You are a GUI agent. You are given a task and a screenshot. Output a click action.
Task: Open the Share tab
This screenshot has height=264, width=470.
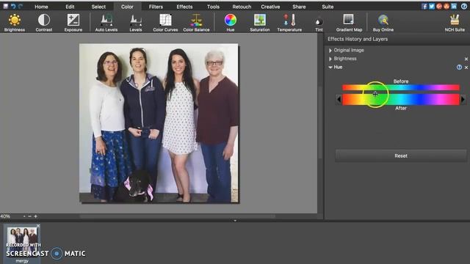point(299,7)
